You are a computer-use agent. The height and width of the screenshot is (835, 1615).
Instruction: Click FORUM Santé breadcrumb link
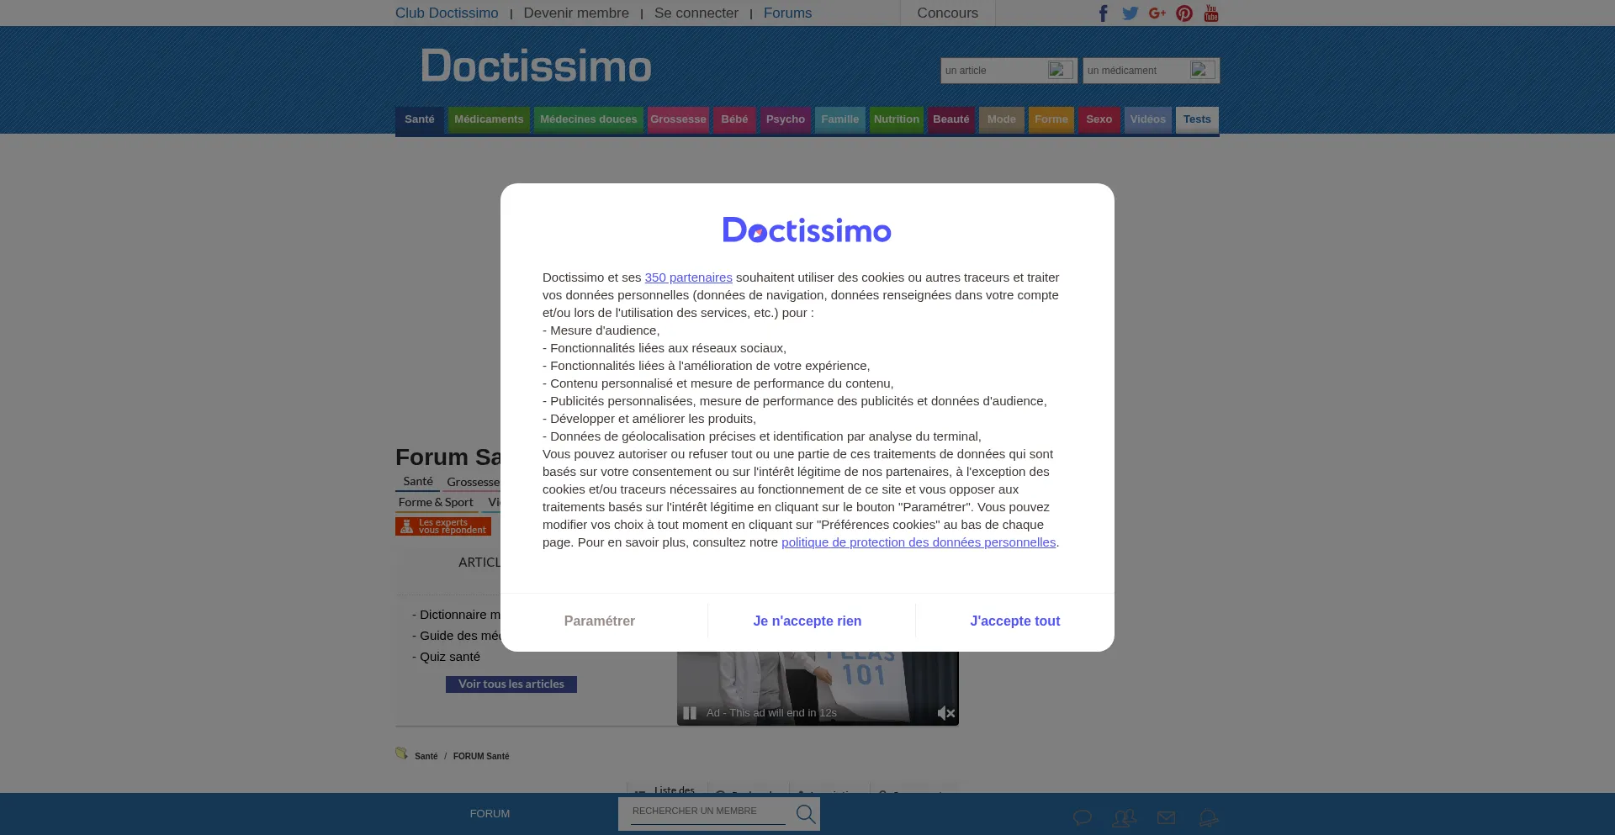[481, 756]
